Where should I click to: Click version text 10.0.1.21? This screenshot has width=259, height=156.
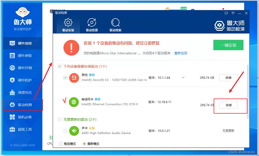[x=164, y=131]
